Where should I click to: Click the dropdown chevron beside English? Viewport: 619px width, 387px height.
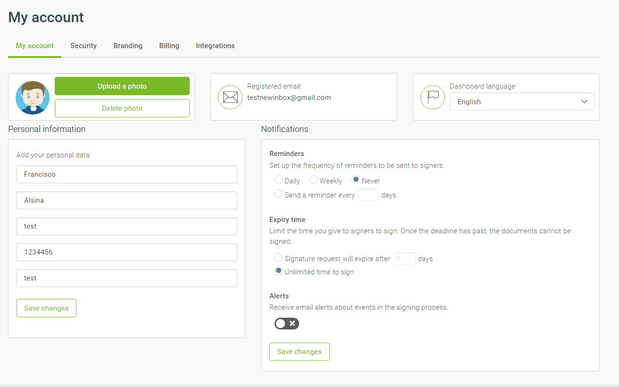coord(584,101)
